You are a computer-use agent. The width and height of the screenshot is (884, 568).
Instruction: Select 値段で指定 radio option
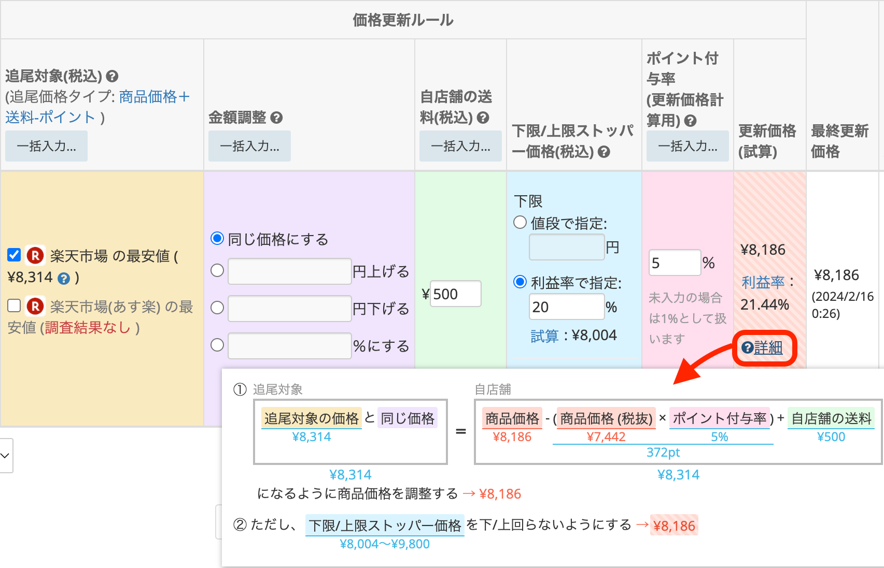(520, 223)
